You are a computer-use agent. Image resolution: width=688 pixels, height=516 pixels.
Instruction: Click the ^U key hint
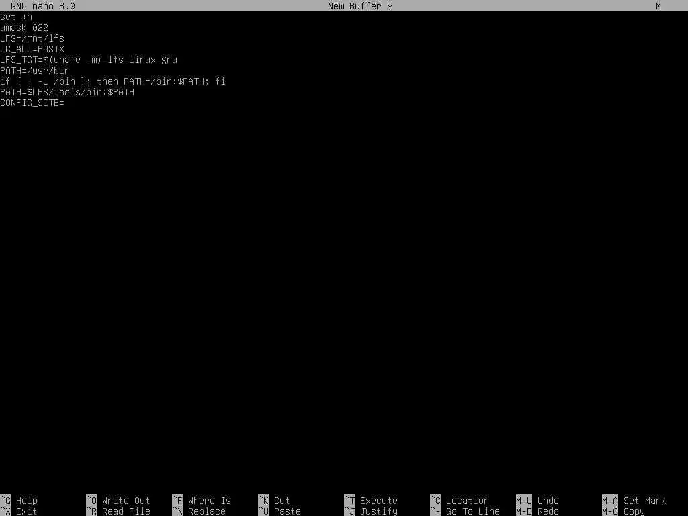point(263,511)
